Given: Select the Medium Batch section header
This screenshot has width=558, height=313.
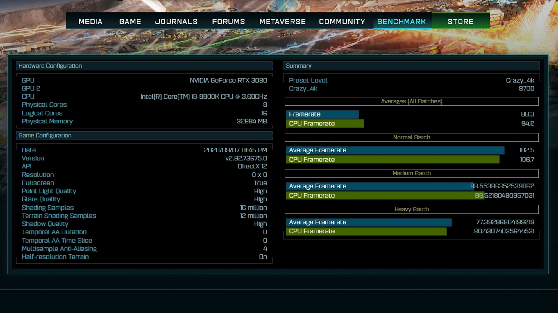Looking at the screenshot, I should (x=412, y=173).
